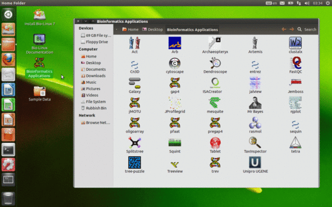Viewport: 332px width, 207px height.
Task: Open File System in the sidebar
Action: [x=93, y=102]
